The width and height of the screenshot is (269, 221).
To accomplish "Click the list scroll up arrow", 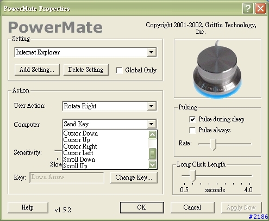I will pyautogui.click(x=152, y=135).
